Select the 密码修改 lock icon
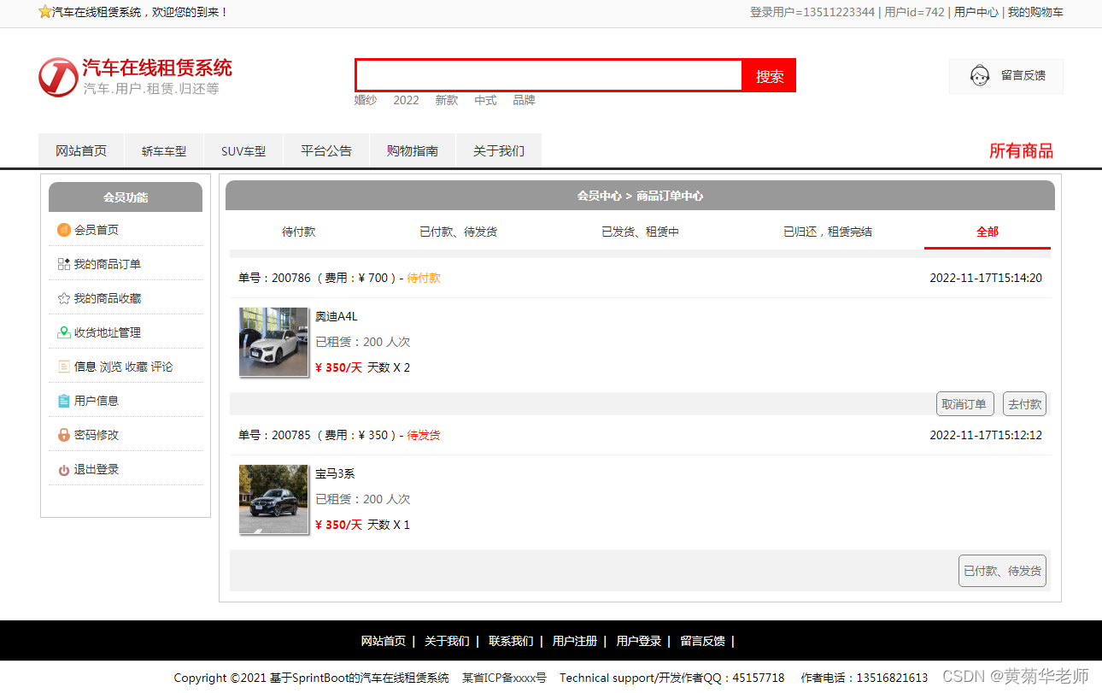Viewport: 1102px width, 693px height. point(64,434)
